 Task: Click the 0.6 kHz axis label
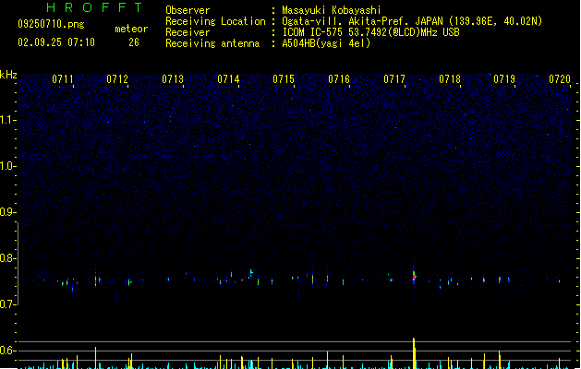pyautogui.click(x=7, y=351)
